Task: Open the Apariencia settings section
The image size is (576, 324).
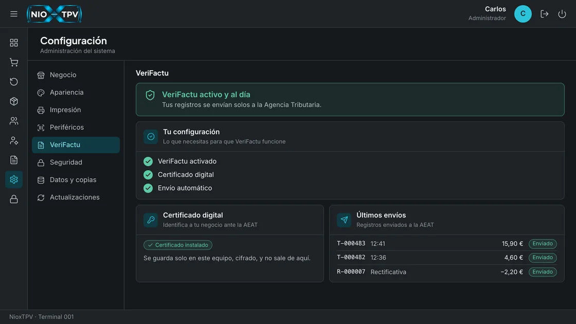Action: 76,93
